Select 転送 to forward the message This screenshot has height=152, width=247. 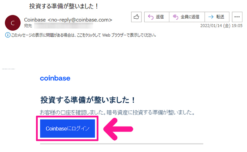point(220,17)
